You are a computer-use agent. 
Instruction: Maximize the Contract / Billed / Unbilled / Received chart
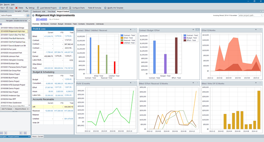click(x=131, y=30)
